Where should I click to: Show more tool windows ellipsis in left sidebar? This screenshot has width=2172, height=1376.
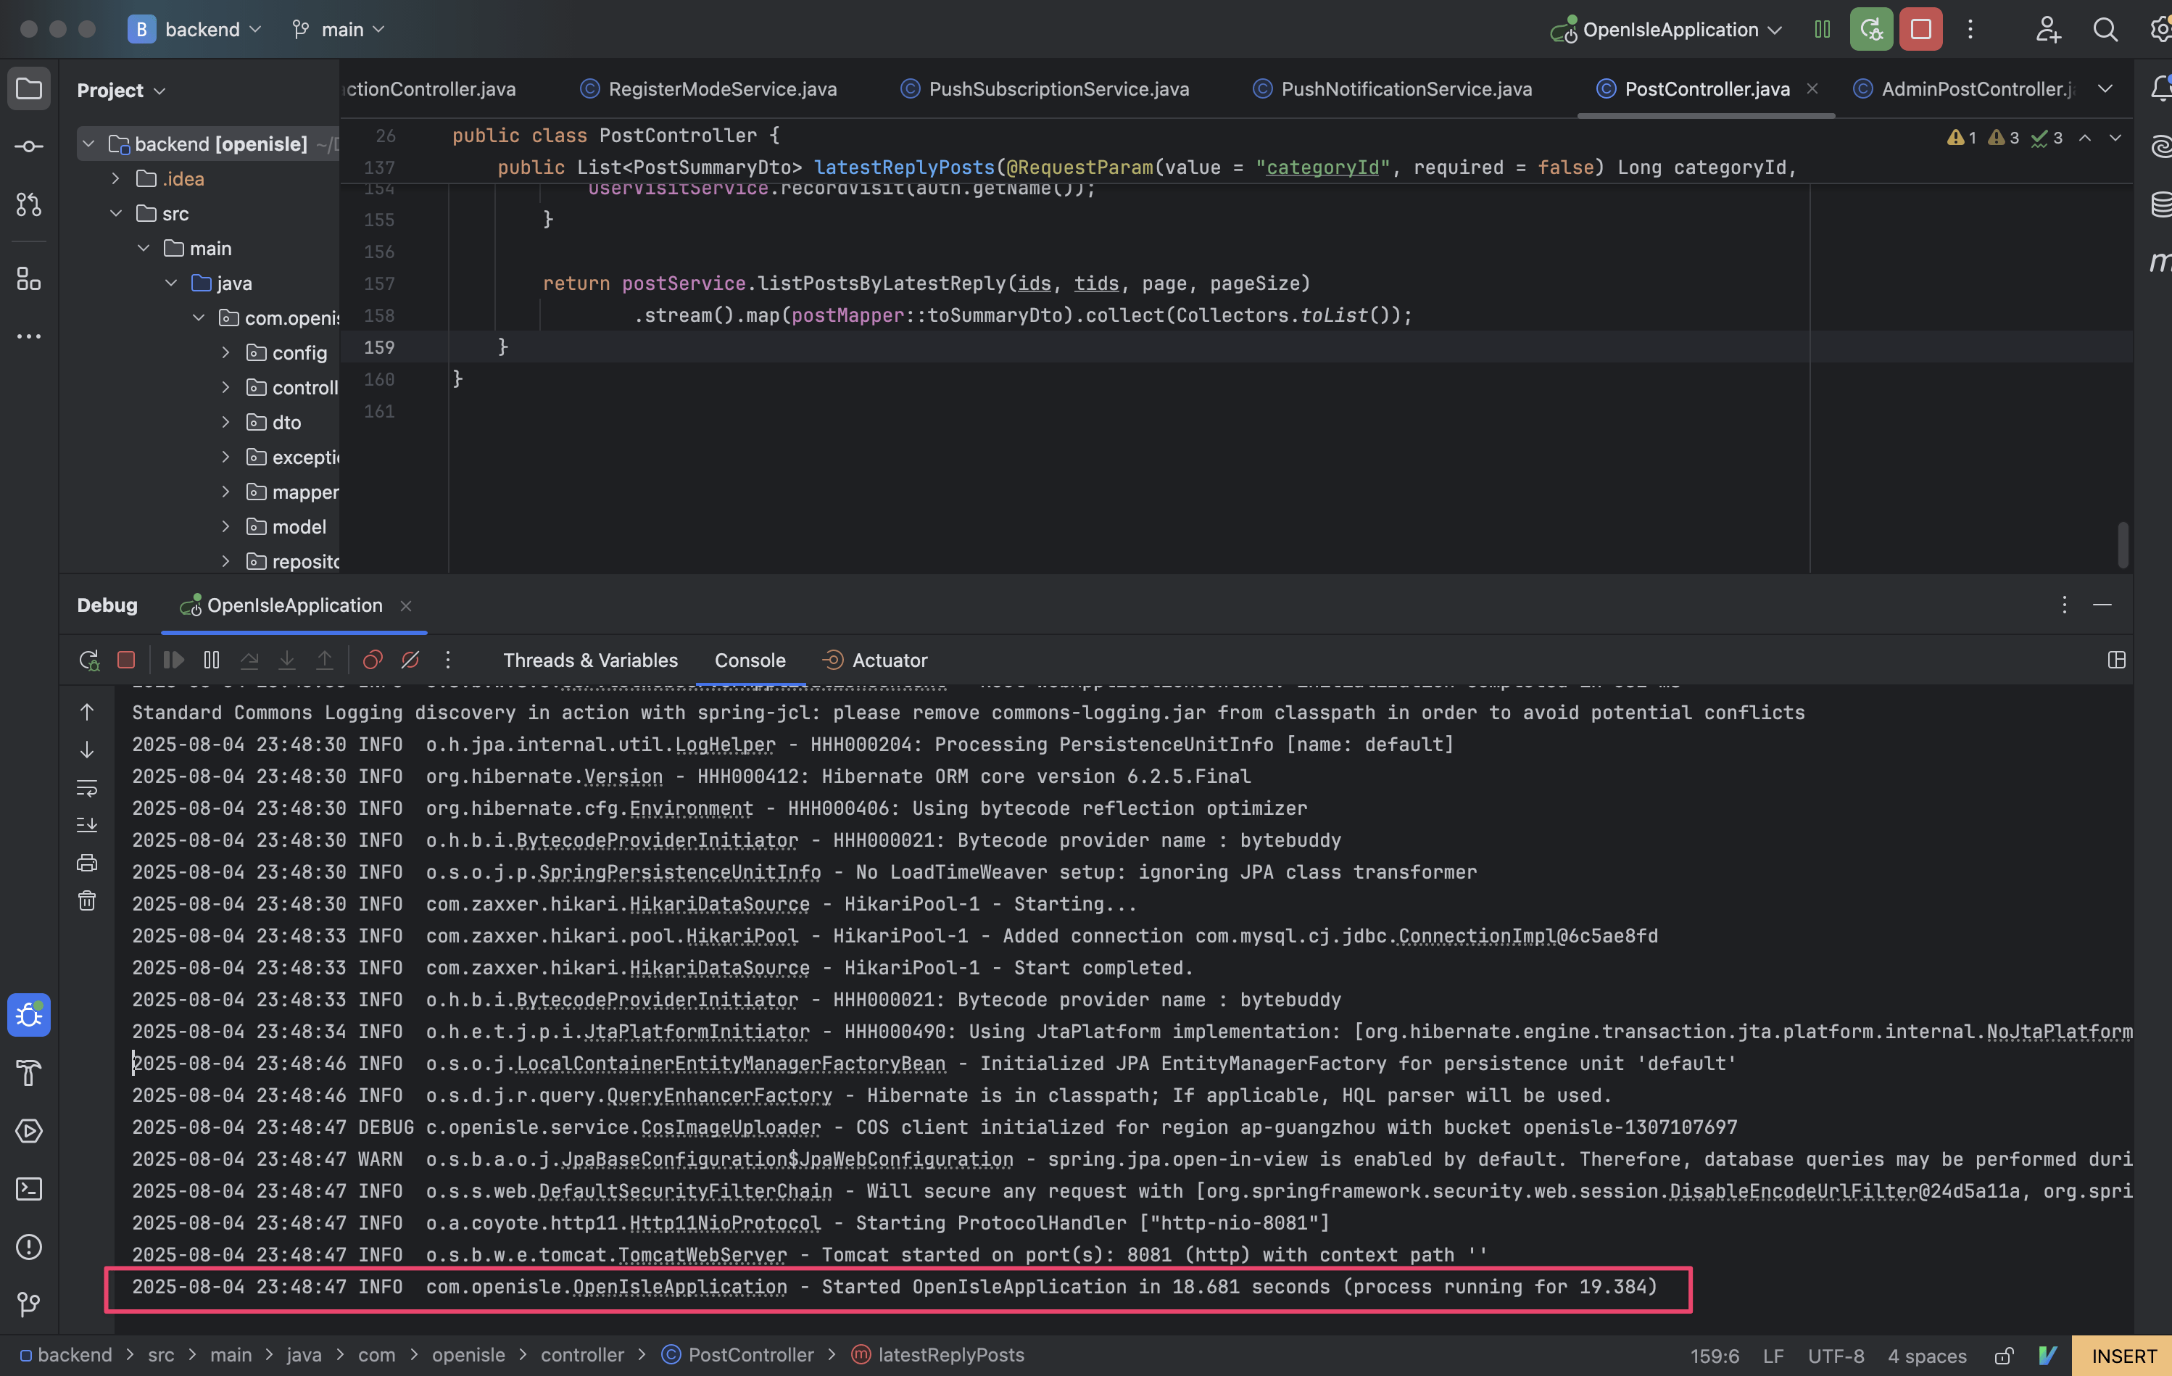tap(29, 336)
